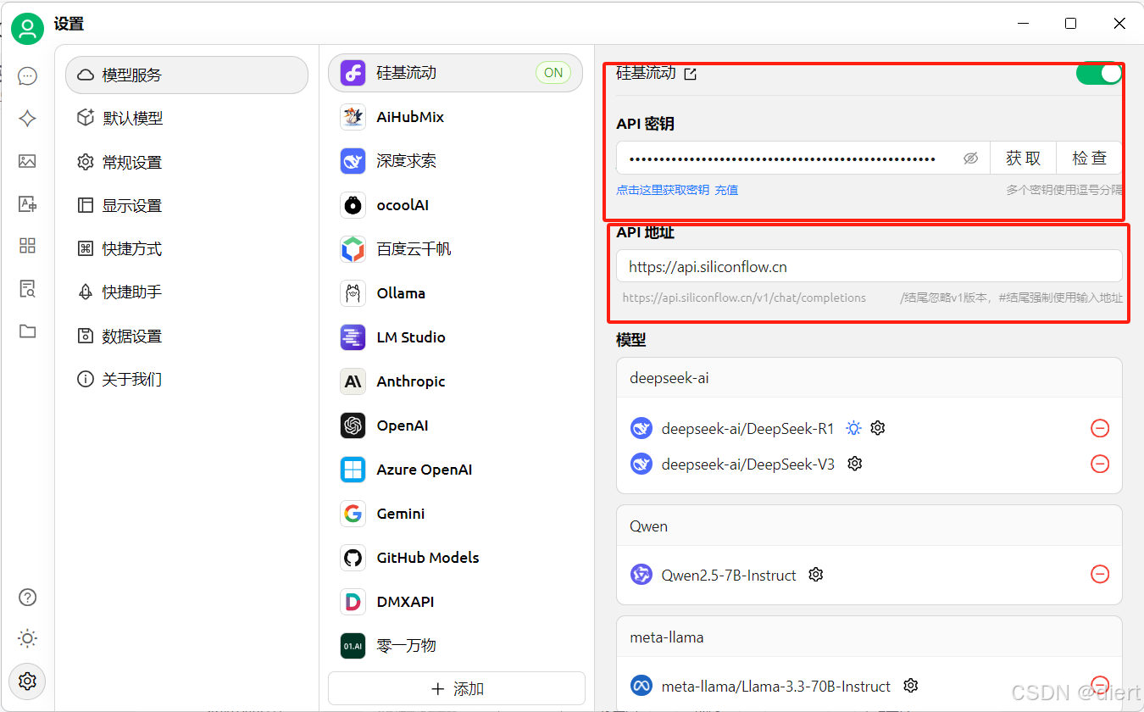Select the Ollama provider
Viewport: 1144px width, 712px height.
tap(456, 293)
